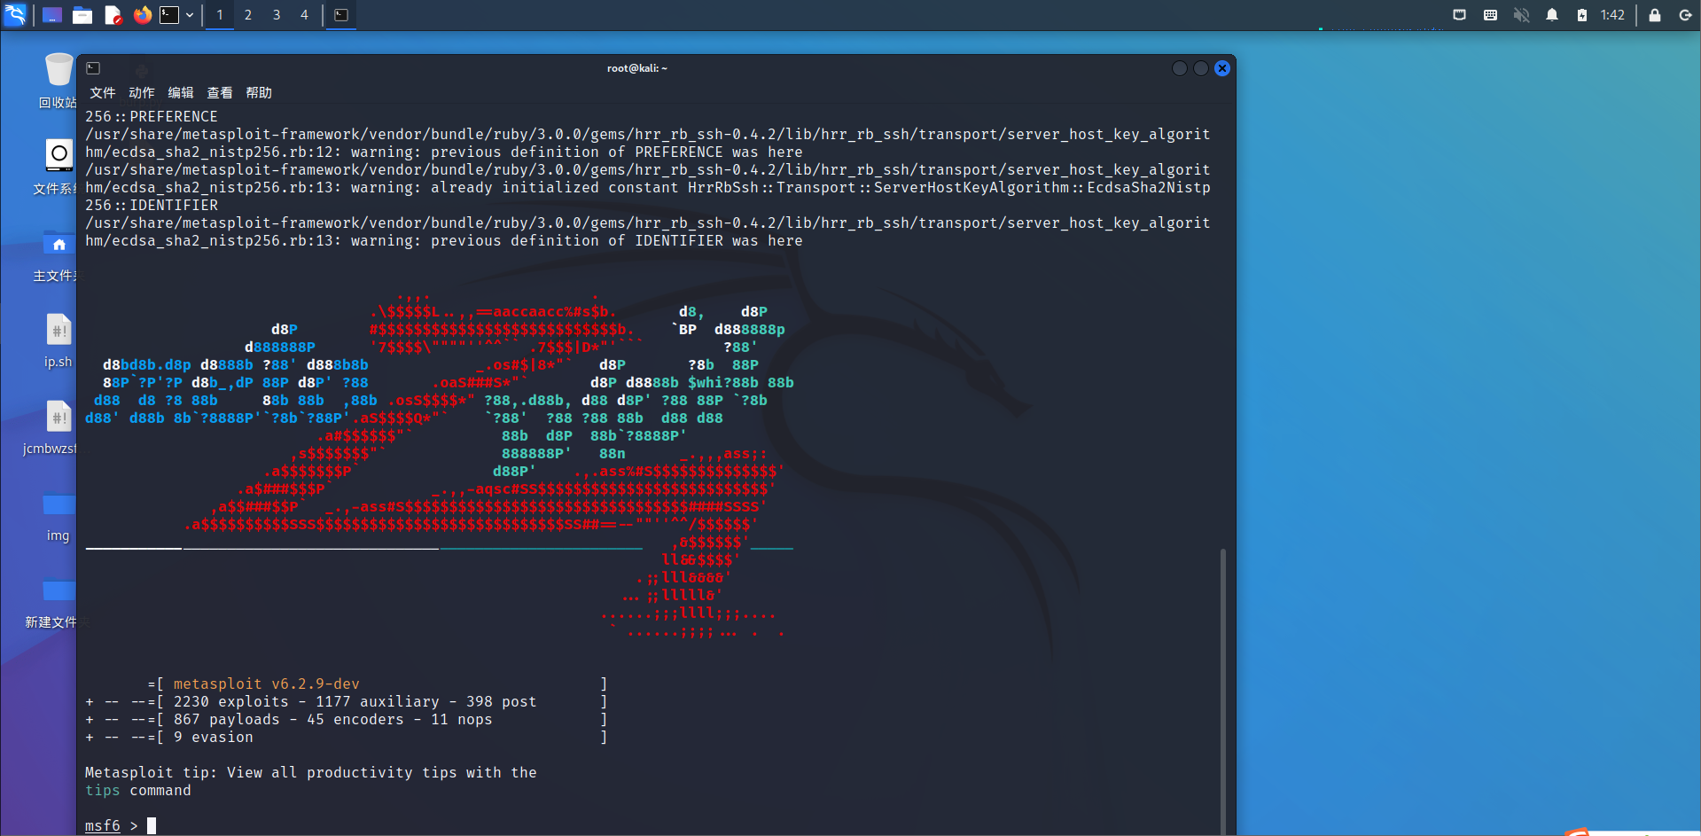The height and width of the screenshot is (836, 1701).
Task: Click the keyboard tray icon
Action: click(x=1490, y=15)
